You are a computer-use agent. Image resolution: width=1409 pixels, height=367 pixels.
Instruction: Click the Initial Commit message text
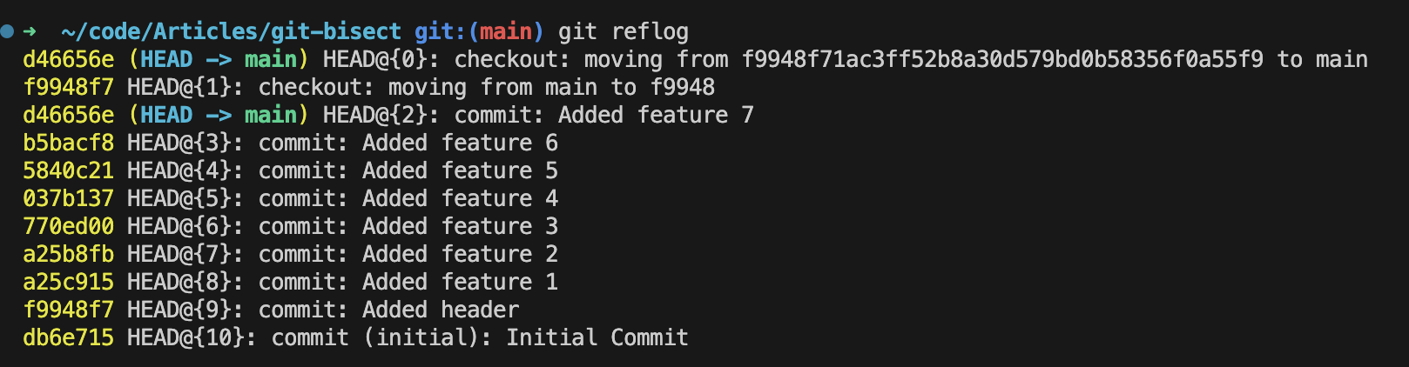coord(597,337)
